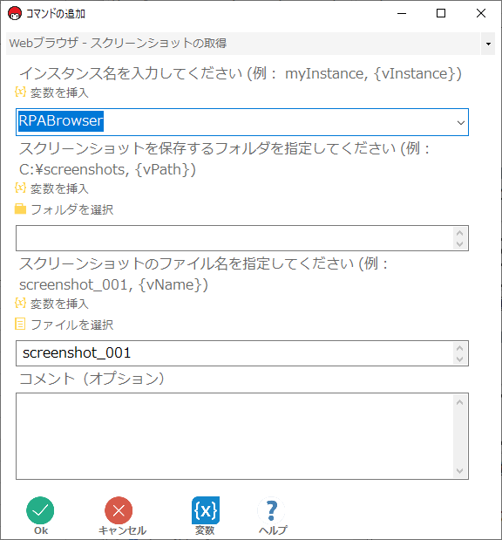Click the red キャンセル cancel icon
Viewport: 502px width, 540px height.
tap(119, 510)
